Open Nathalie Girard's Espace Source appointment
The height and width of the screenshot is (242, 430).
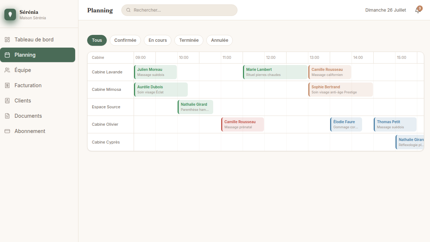195,107
